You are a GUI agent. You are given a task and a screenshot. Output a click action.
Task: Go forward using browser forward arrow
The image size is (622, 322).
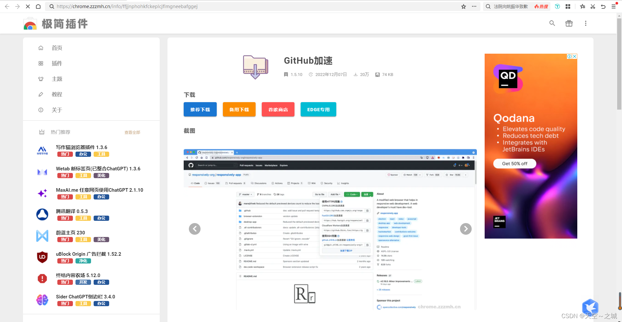click(17, 6)
